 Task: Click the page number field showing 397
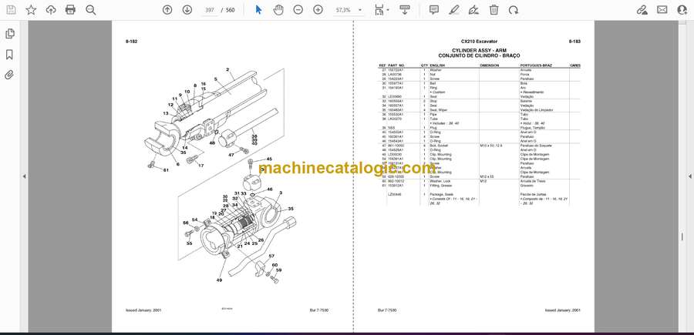click(210, 10)
